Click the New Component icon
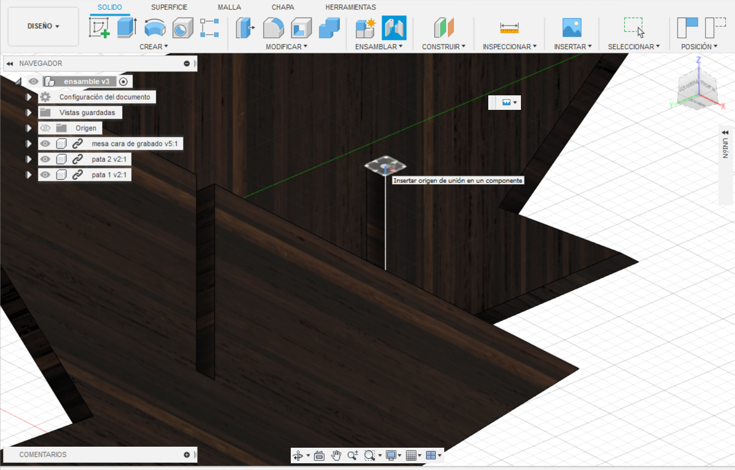735x470 pixels. tap(366, 27)
